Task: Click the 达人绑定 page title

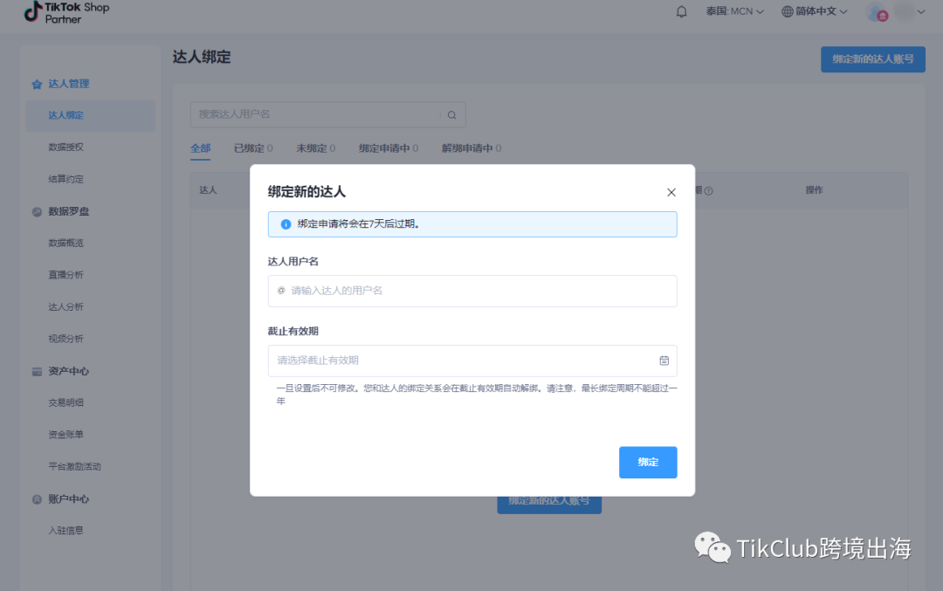Action: tap(202, 57)
